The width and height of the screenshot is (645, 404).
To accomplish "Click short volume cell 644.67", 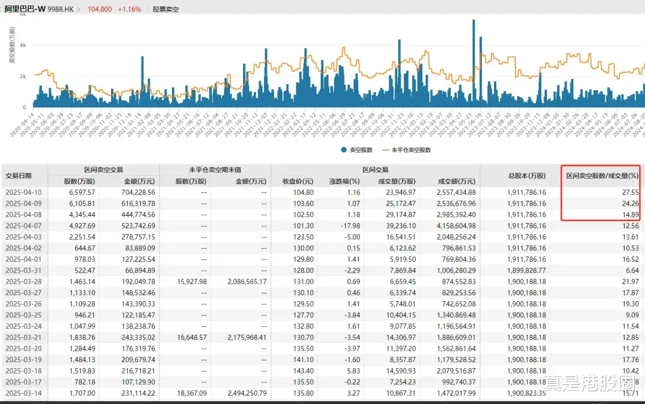I will click(x=85, y=248).
